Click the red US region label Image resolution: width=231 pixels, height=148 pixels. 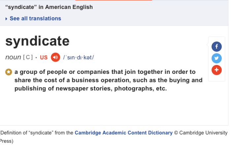(x=44, y=57)
